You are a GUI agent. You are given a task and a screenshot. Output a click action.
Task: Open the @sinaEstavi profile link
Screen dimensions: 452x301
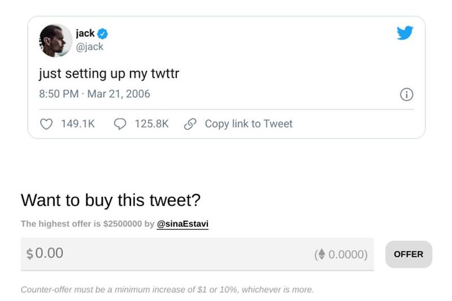(x=182, y=224)
